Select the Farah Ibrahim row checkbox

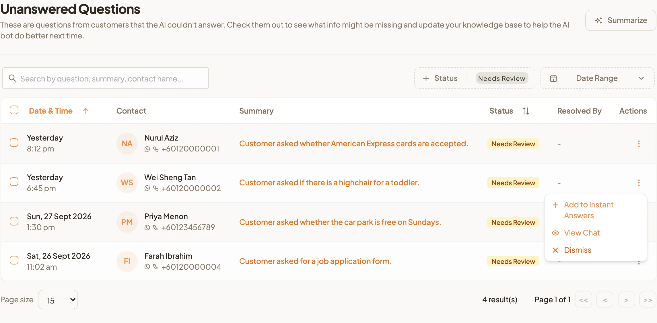coord(14,260)
